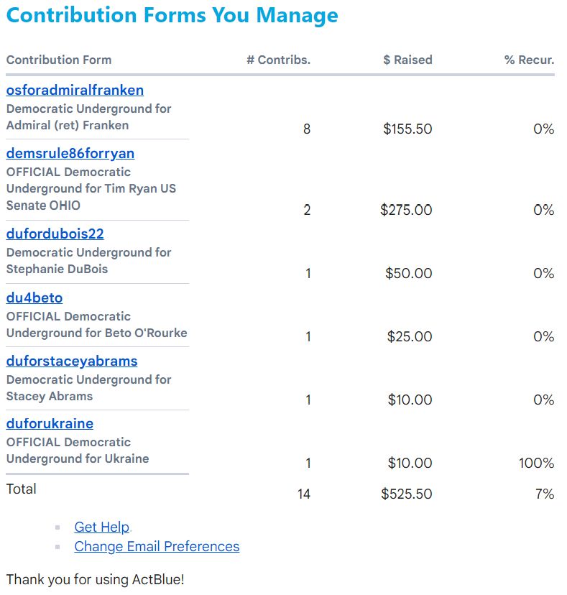Click the 7% total recurring value
This screenshot has width=567, height=595.
click(x=545, y=494)
